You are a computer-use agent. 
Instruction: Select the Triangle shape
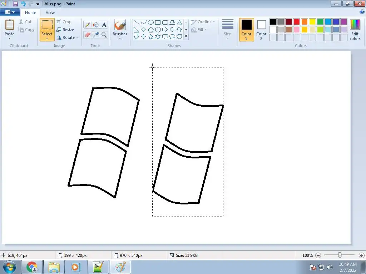(179, 22)
